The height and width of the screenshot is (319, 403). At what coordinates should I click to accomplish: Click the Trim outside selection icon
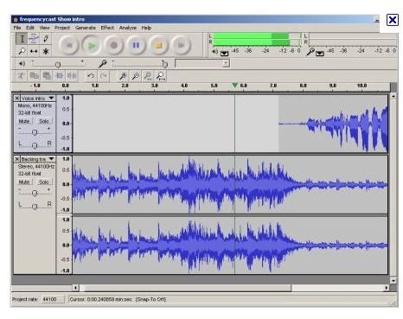click(60, 76)
